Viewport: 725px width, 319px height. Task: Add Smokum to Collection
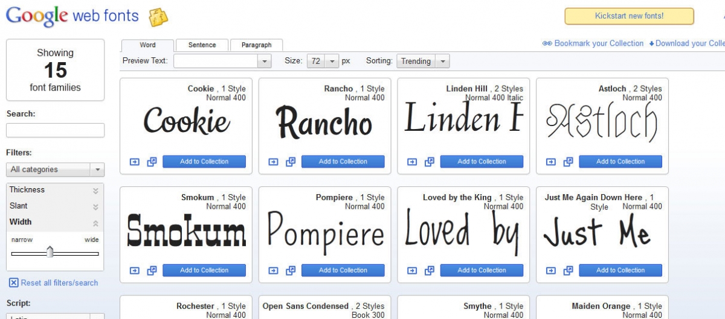pyautogui.click(x=204, y=270)
